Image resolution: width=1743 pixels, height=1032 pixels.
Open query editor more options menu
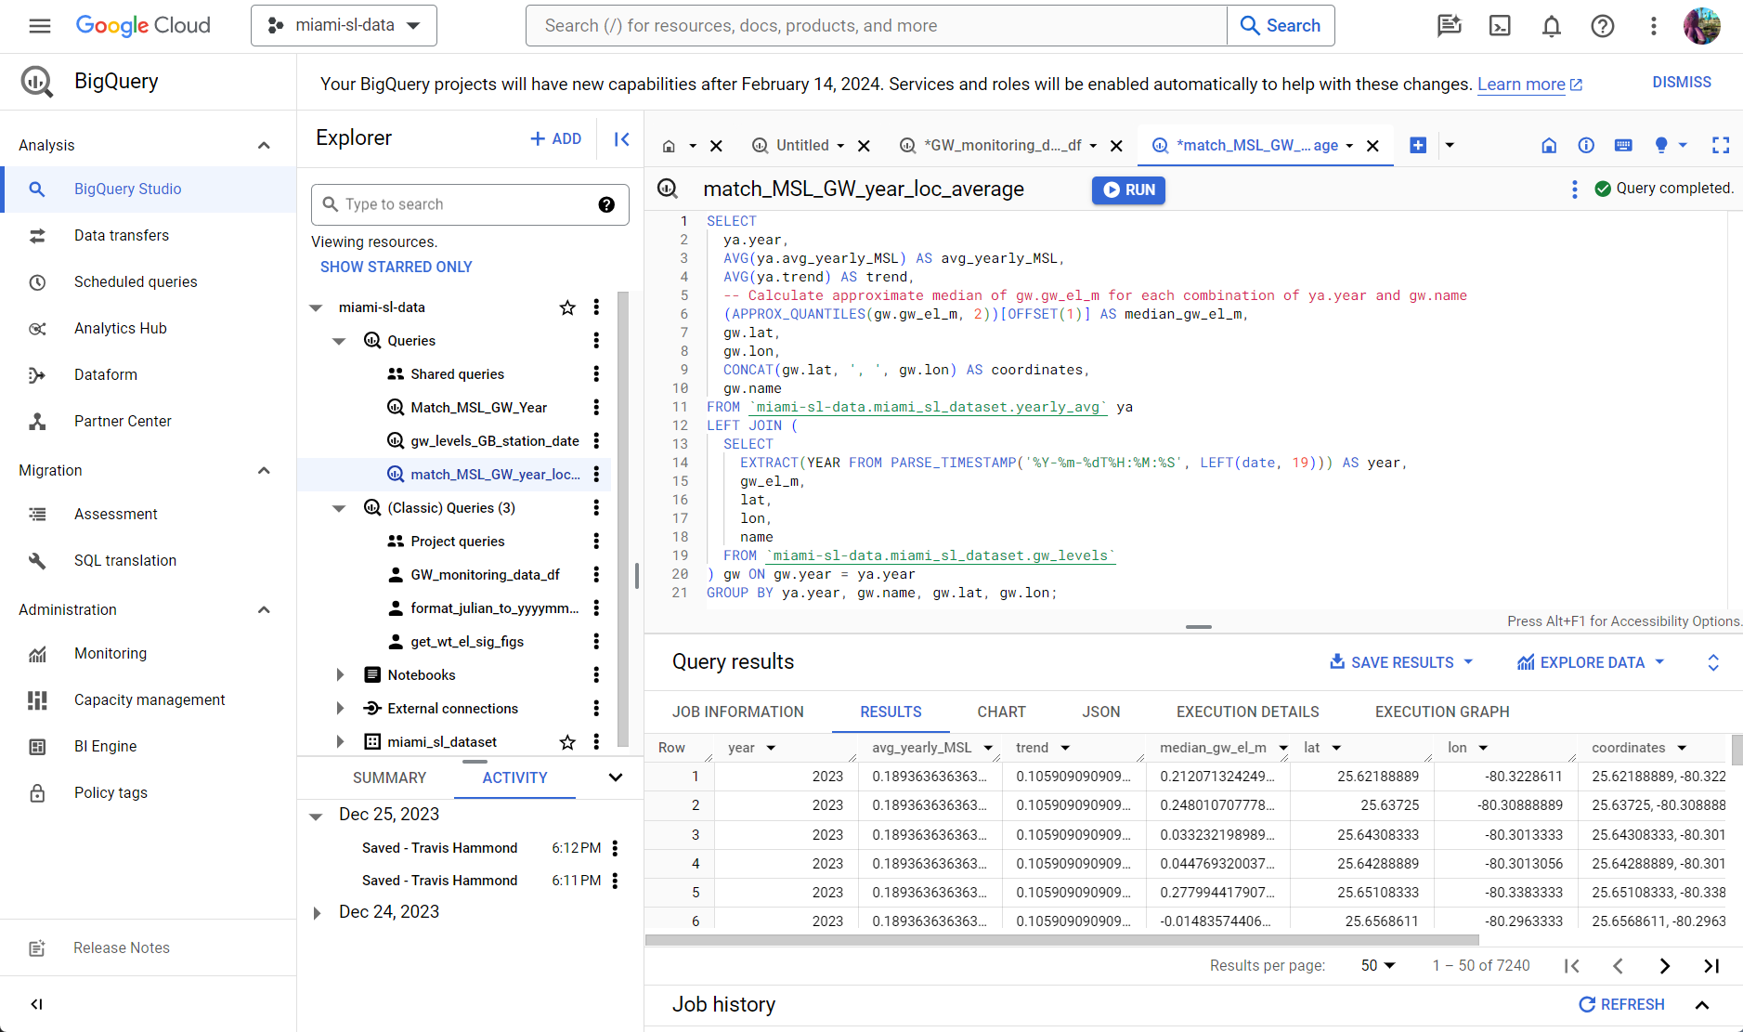coord(1574,189)
